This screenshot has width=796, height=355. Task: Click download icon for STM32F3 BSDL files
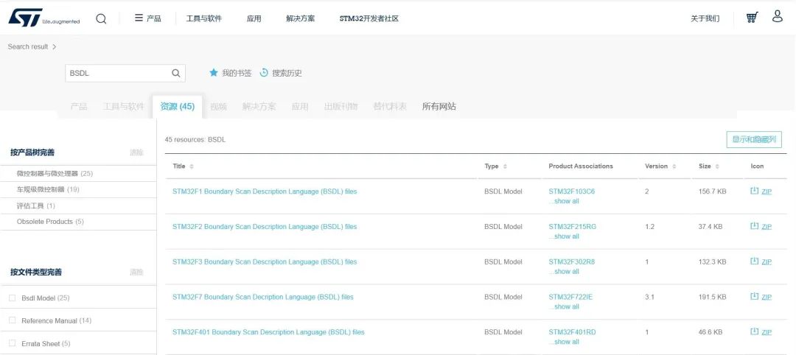(x=755, y=261)
